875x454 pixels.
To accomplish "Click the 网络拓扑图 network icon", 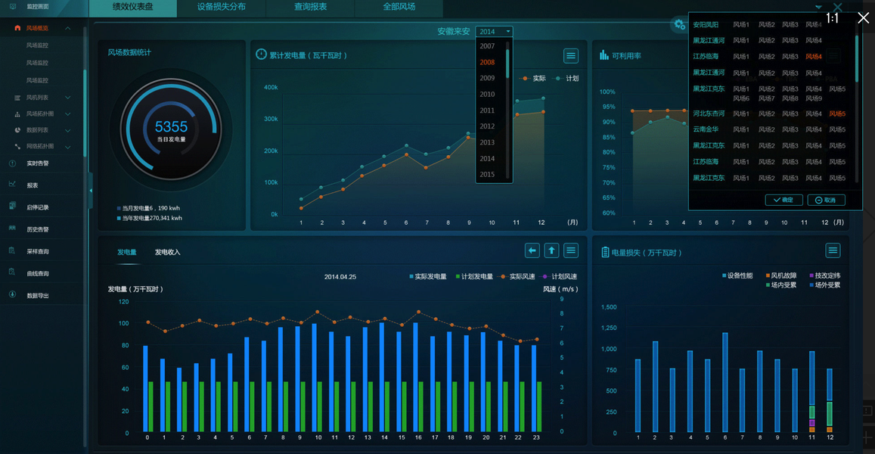I will pos(17,146).
